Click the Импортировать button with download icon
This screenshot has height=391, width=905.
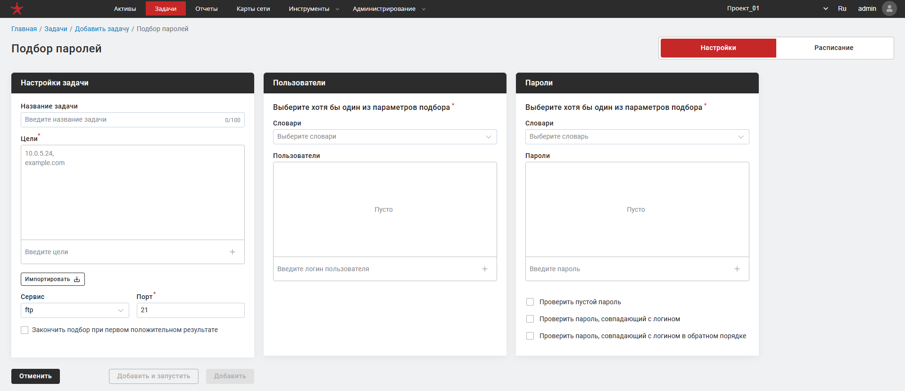click(53, 279)
